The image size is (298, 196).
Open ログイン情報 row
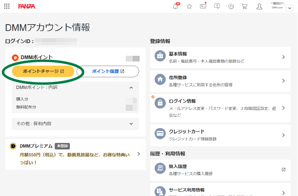[x=220, y=108]
